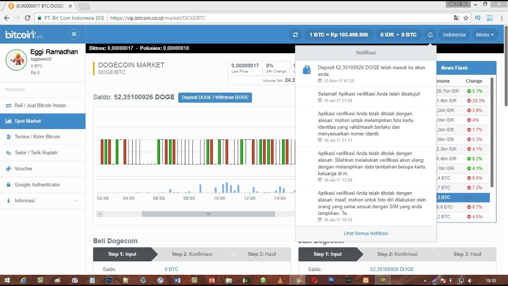Click Step 3: Hasil in the sell panel
This screenshot has height=286, width=508.
coord(467,254)
